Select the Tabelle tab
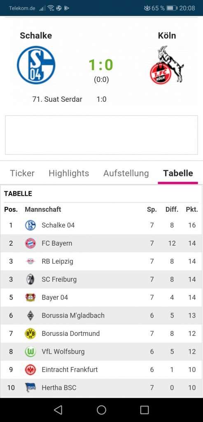 click(x=178, y=173)
